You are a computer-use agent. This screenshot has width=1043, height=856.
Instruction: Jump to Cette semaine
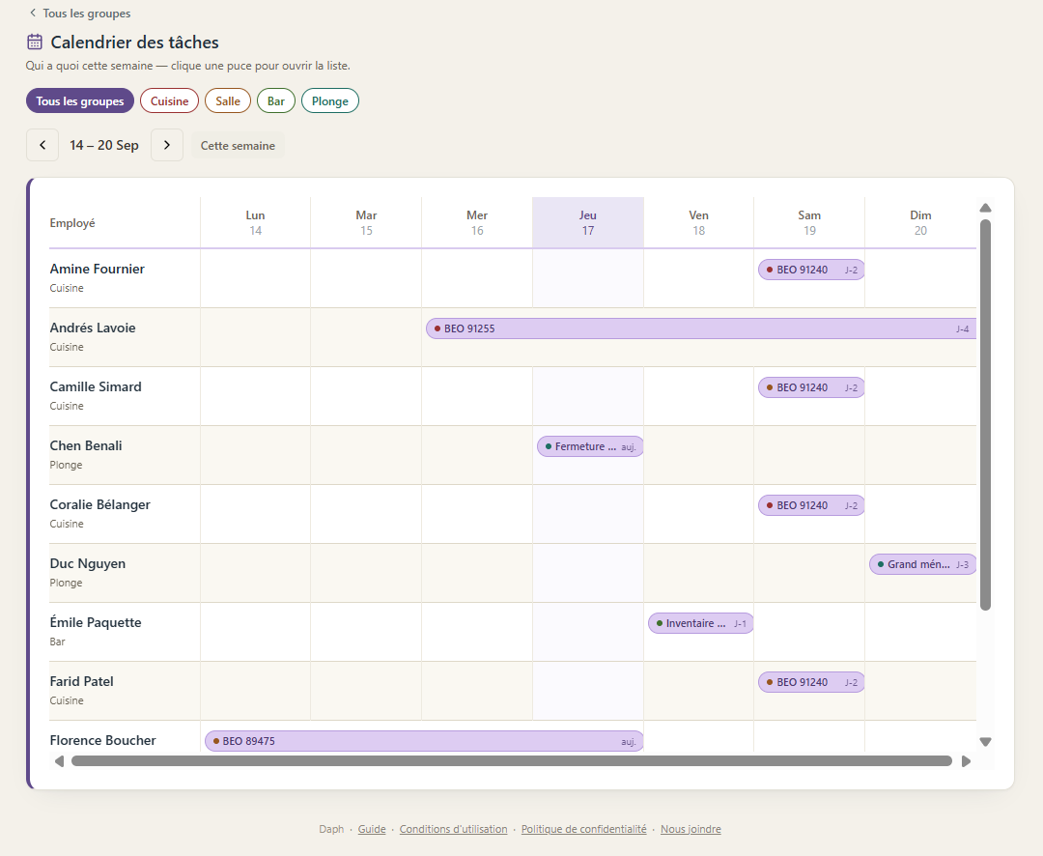click(238, 145)
